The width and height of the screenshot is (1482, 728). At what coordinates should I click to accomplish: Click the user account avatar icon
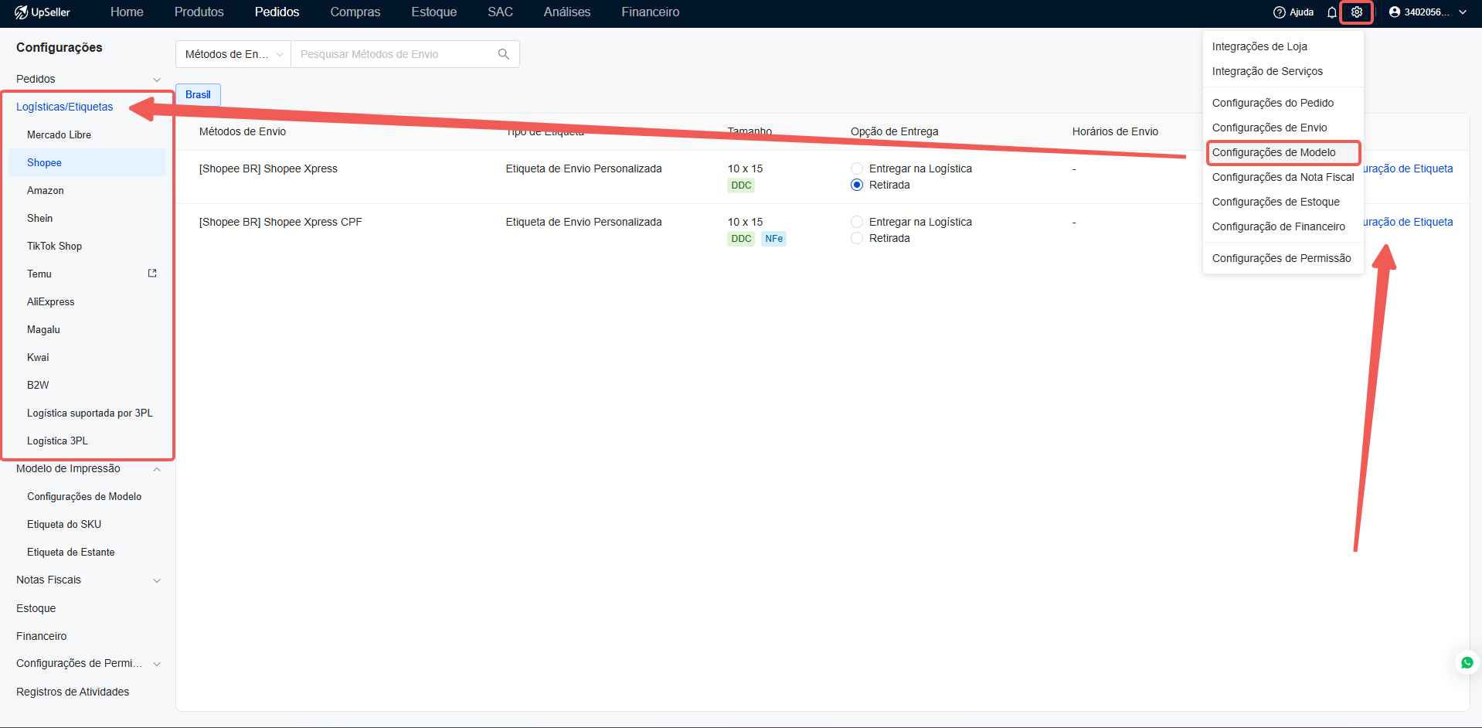pos(1394,12)
